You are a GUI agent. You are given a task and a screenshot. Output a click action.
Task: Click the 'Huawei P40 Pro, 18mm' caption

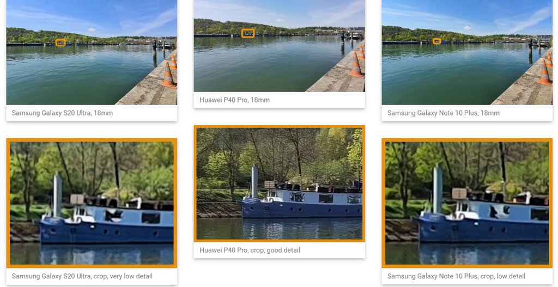(234, 100)
